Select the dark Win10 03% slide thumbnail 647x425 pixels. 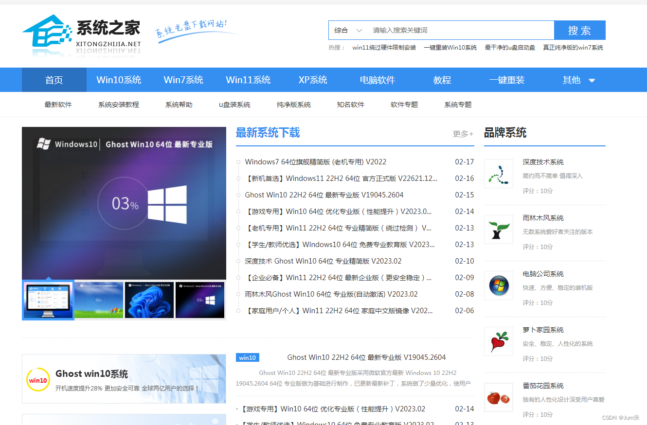coord(200,300)
